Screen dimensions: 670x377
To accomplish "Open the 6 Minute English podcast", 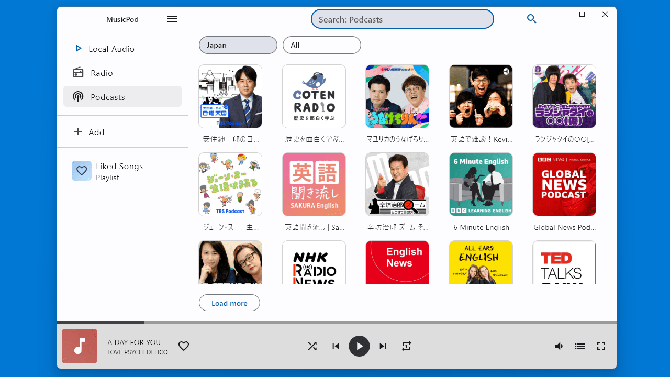I will (x=481, y=184).
